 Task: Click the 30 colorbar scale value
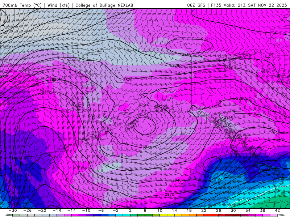tap(233, 210)
